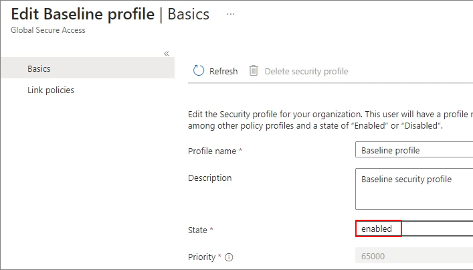Click the Priority label text
Image resolution: width=473 pixels, height=270 pixels.
[x=202, y=257]
